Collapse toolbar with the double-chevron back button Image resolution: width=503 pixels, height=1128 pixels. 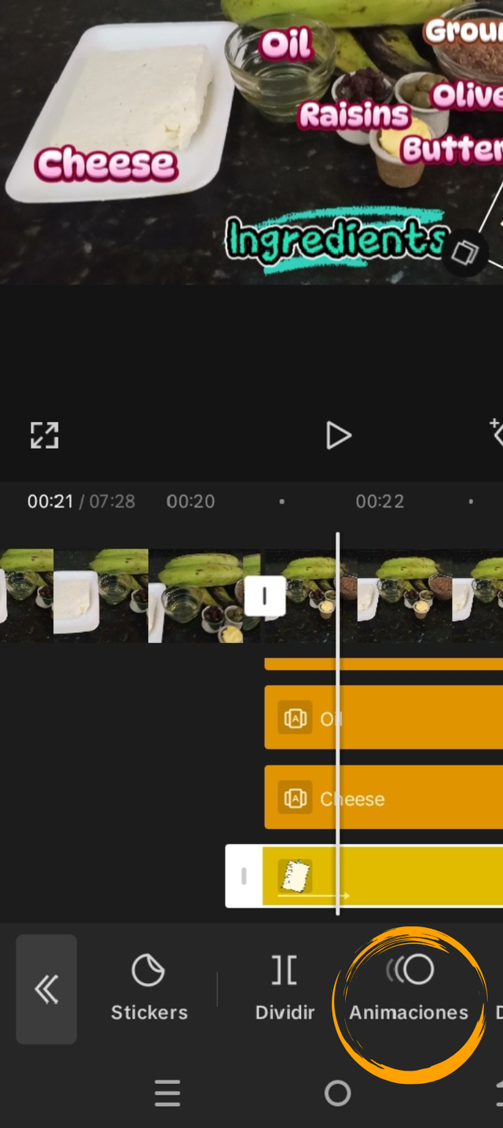point(46,989)
